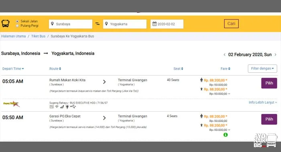Open the date field 2020-02-02
This screenshot has width=281, height=152.
click(x=167, y=24)
